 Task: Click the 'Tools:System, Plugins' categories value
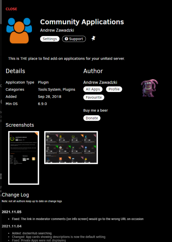point(56,89)
